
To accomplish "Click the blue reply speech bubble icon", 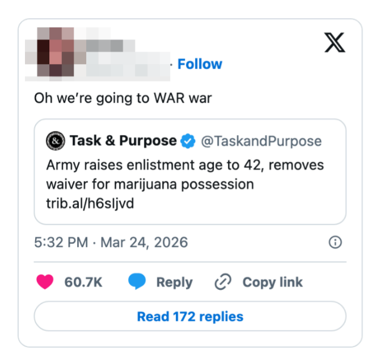I will [x=137, y=282].
